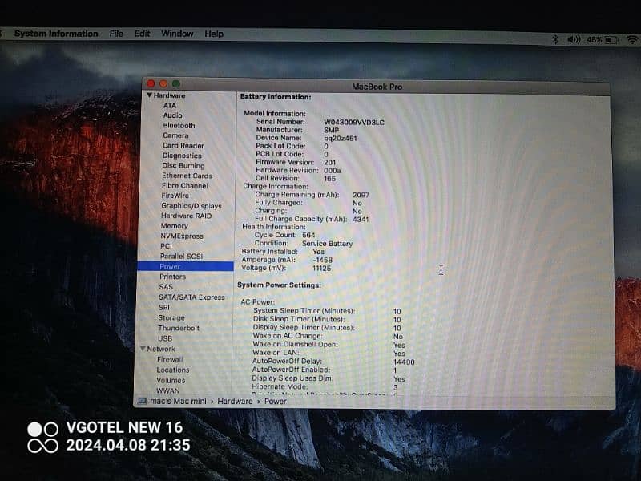Select Firewall under Network
Viewport: 641px width, 481px height.
(170, 359)
